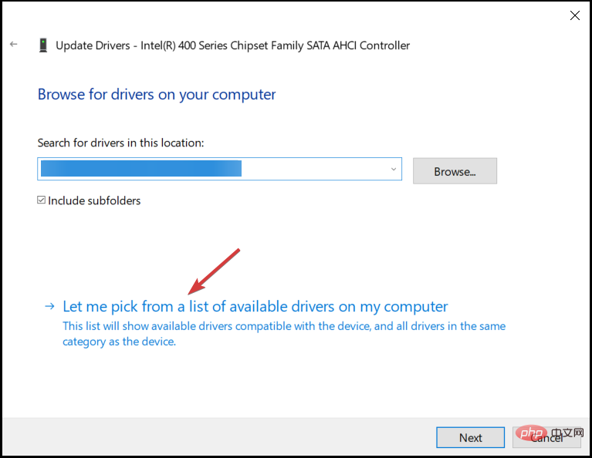Viewport: 592px width, 458px height.
Task: Click the Next button
Action: point(470,438)
